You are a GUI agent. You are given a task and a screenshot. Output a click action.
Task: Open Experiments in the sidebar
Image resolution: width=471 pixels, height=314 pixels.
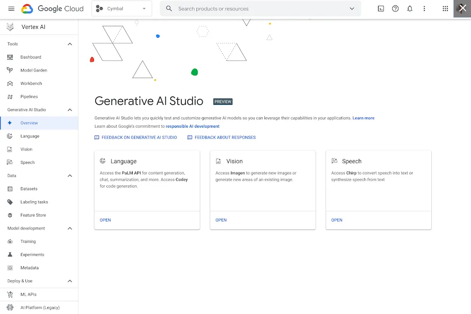(x=39, y=254)
